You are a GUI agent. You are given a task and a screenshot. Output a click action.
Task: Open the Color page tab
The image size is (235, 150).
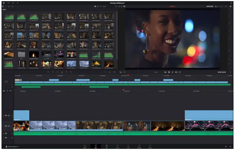click(128, 146)
